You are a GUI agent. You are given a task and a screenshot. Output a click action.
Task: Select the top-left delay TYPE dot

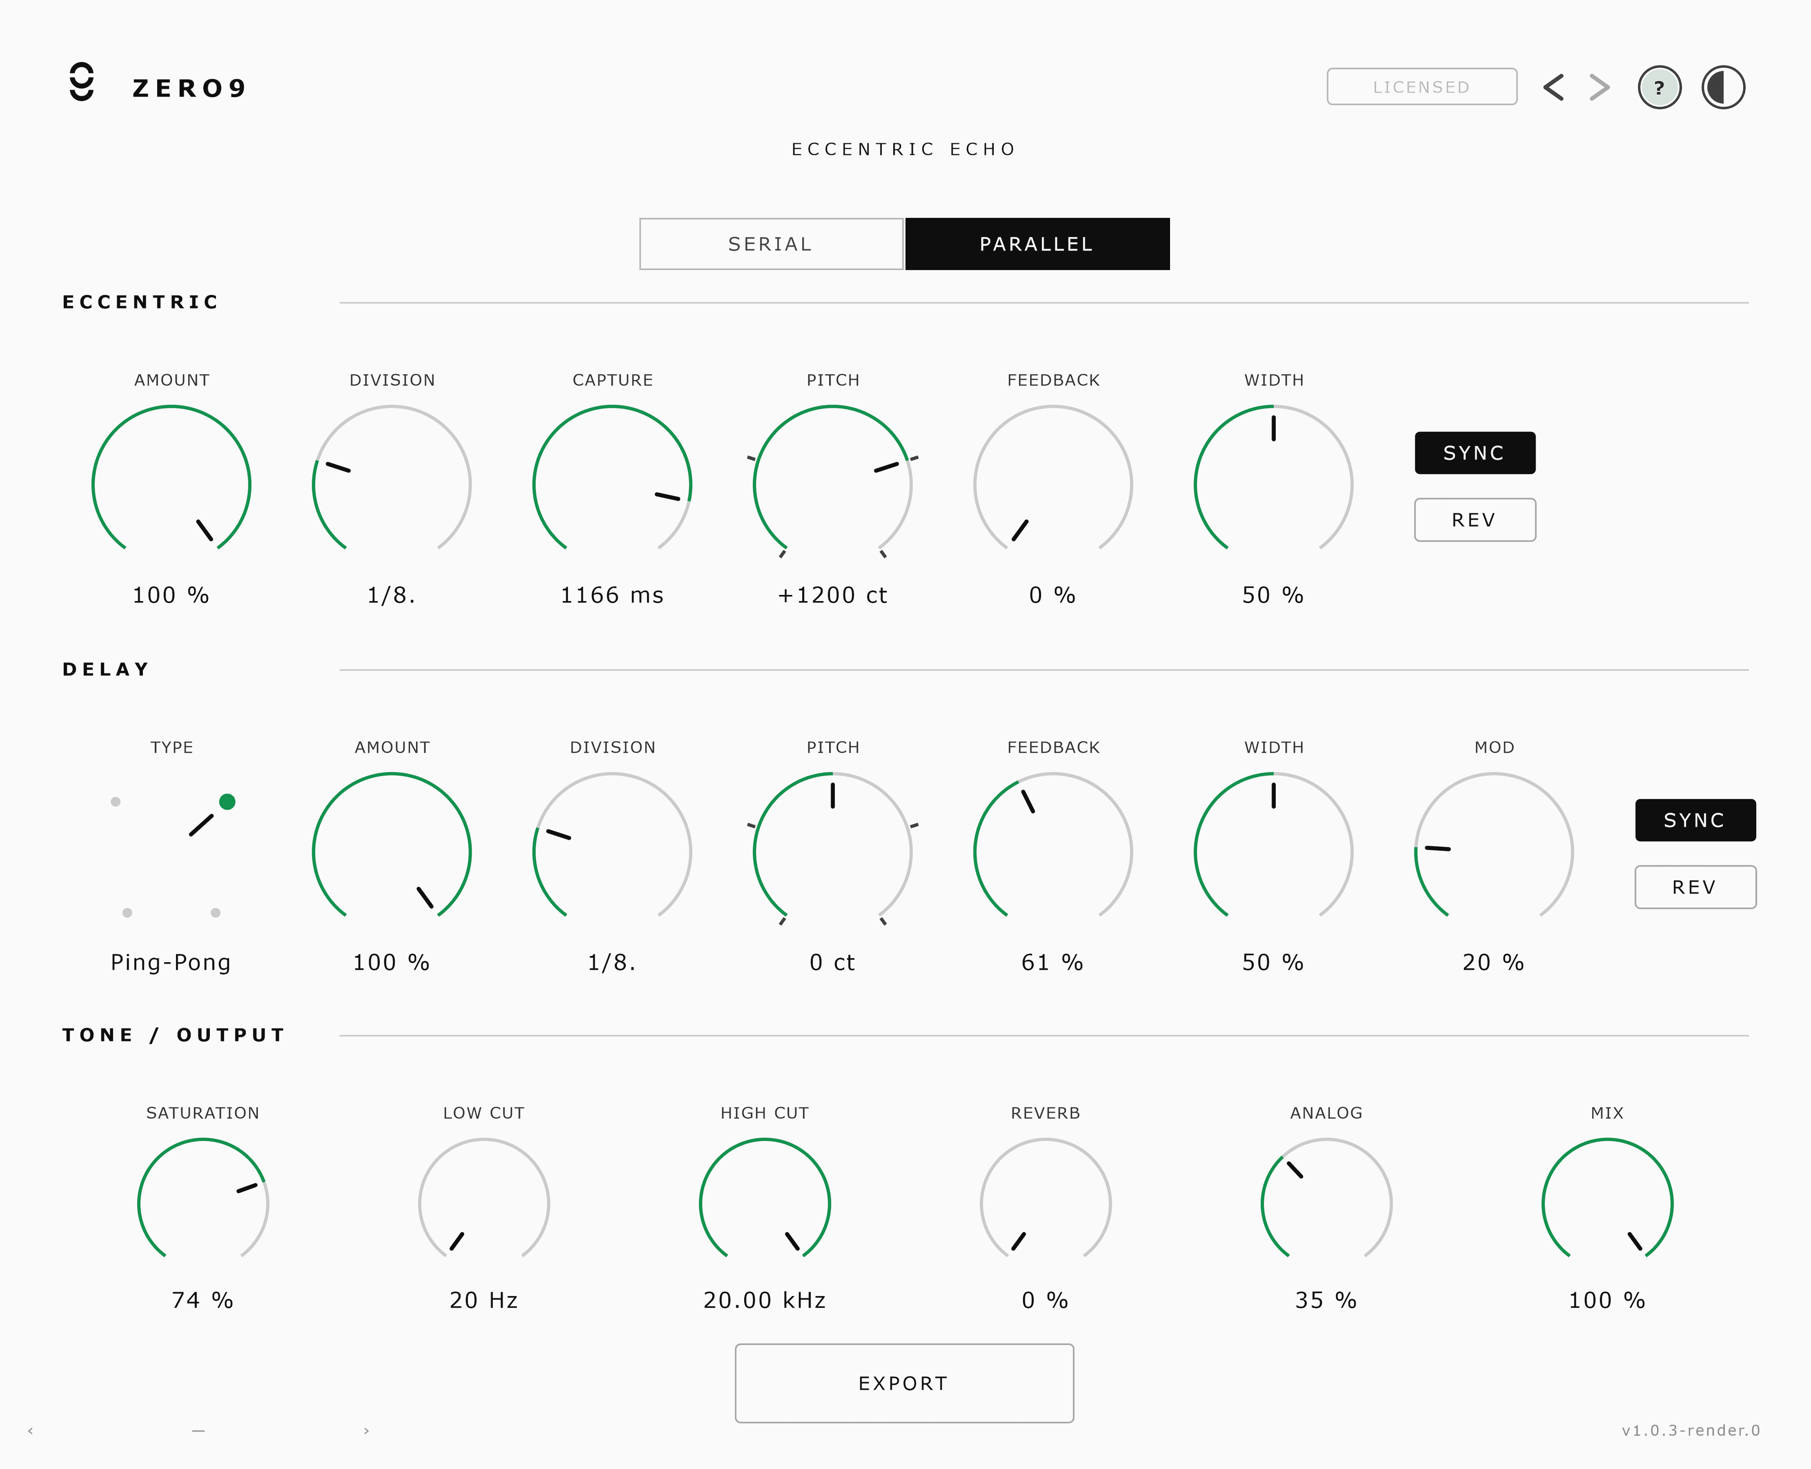115,801
